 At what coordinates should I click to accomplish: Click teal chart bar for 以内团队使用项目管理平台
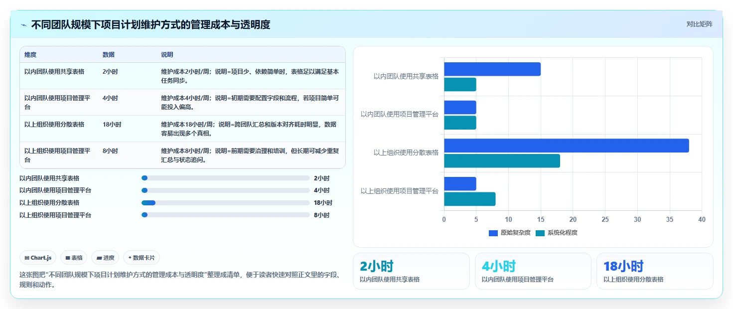(x=460, y=123)
